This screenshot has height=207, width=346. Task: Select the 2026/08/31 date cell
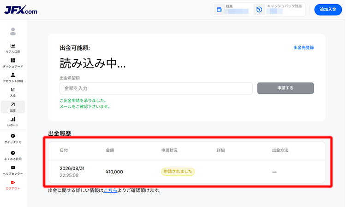[x=72, y=168]
